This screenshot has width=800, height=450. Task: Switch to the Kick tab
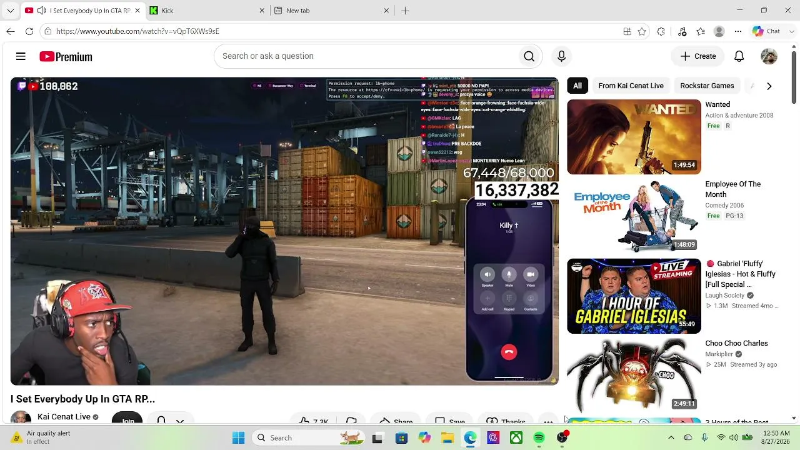click(206, 11)
